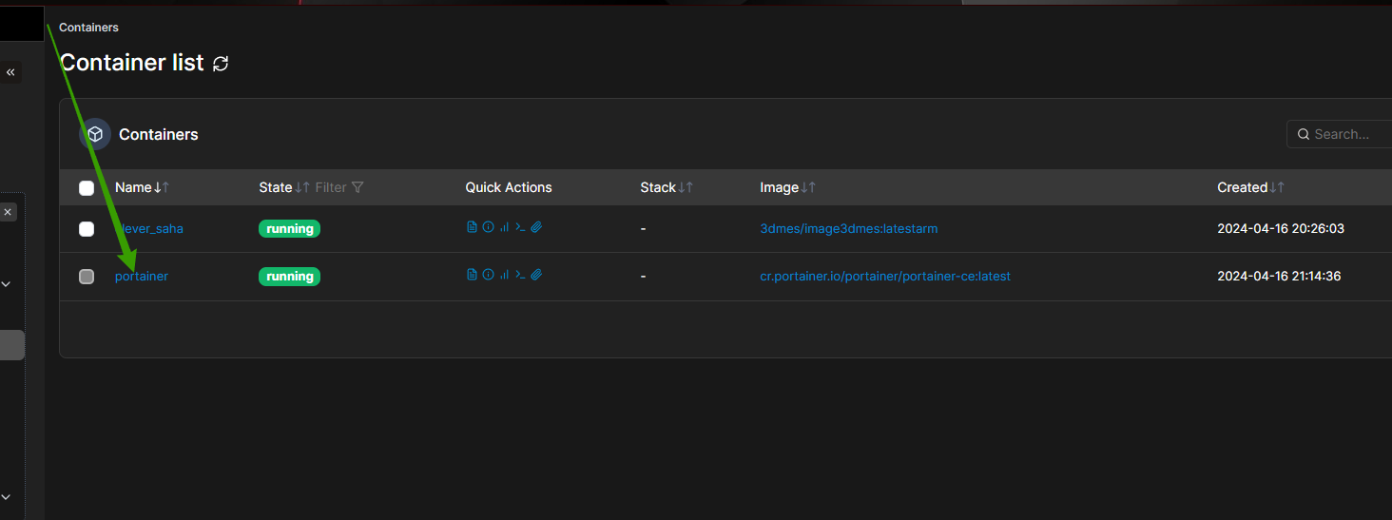Inspect the clever_saha container
The height and width of the screenshot is (520, 1392).
488,227
